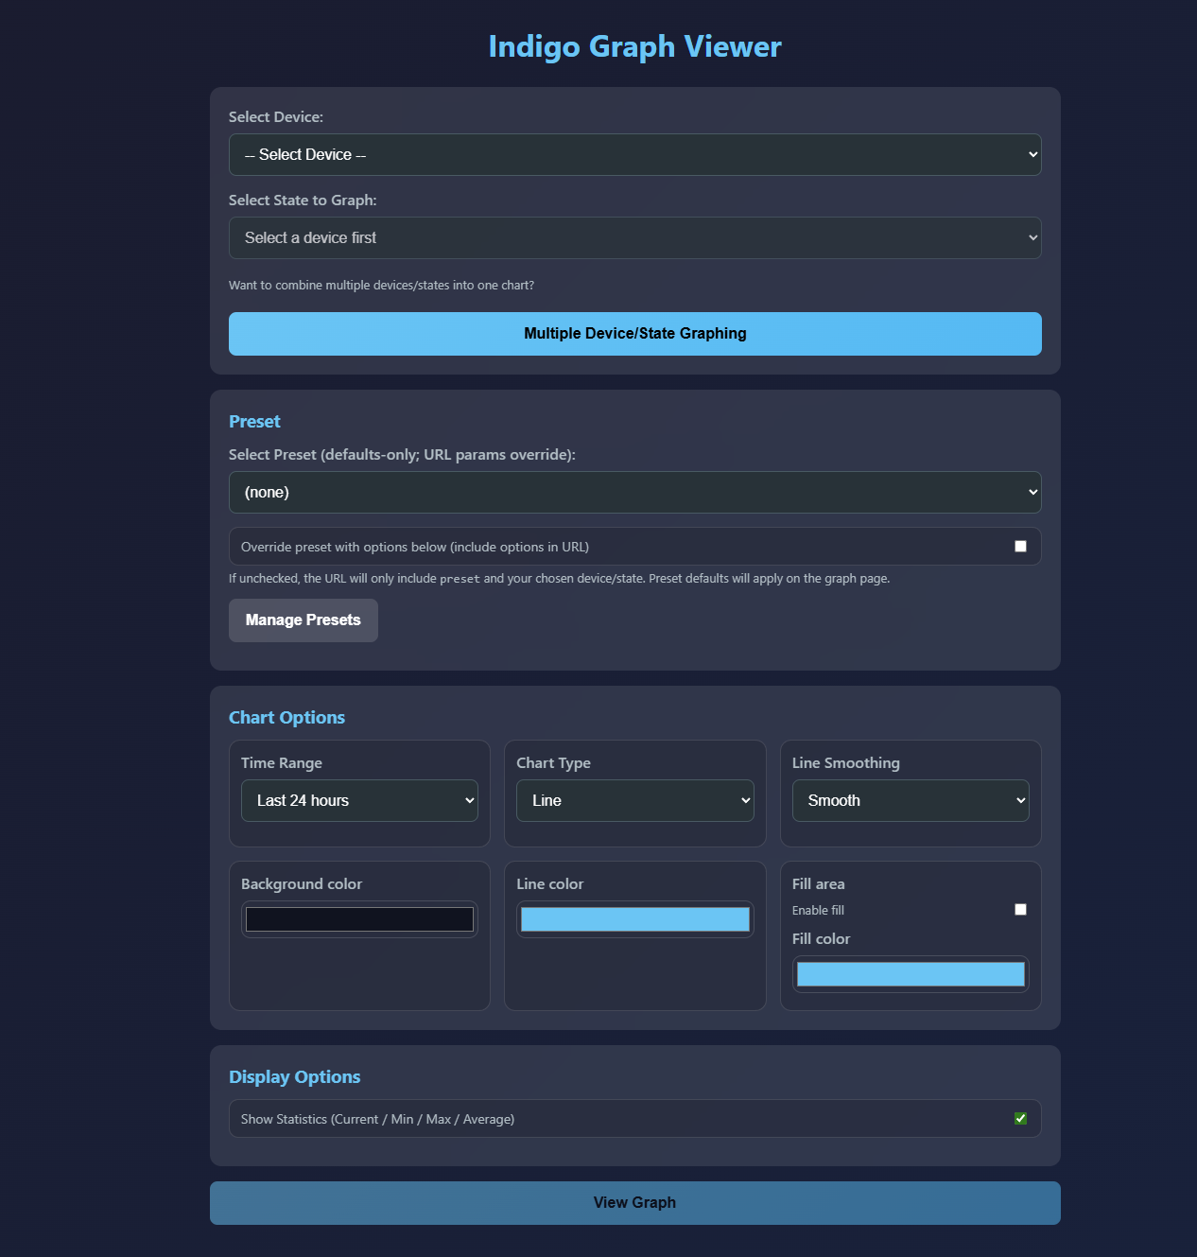The image size is (1197, 1257).
Task: Check the Enable fill checkbox
Action: tap(1020, 909)
